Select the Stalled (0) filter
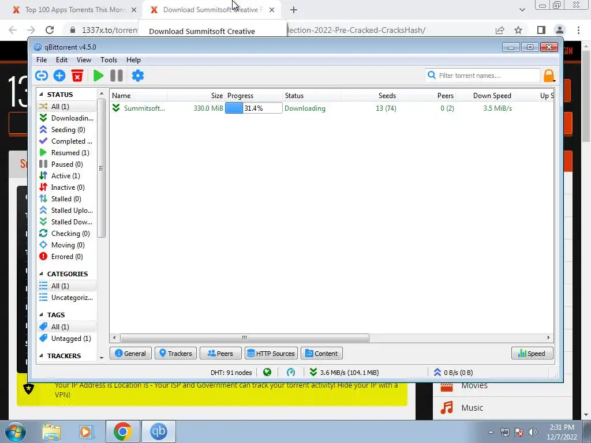 tap(67, 199)
